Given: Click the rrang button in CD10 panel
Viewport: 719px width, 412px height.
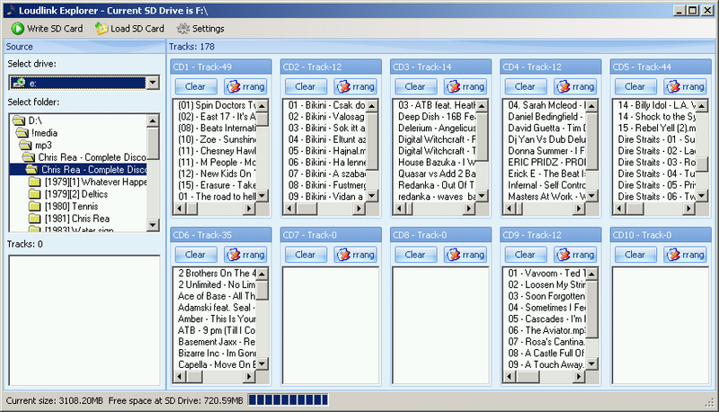Looking at the screenshot, I should (685, 255).
